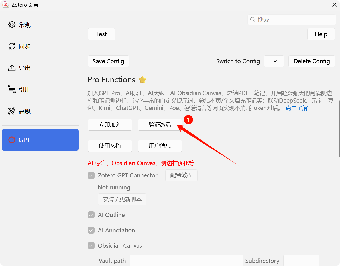Click the Zotero app logo icon

pyautogui.click(x=6, y=5)
